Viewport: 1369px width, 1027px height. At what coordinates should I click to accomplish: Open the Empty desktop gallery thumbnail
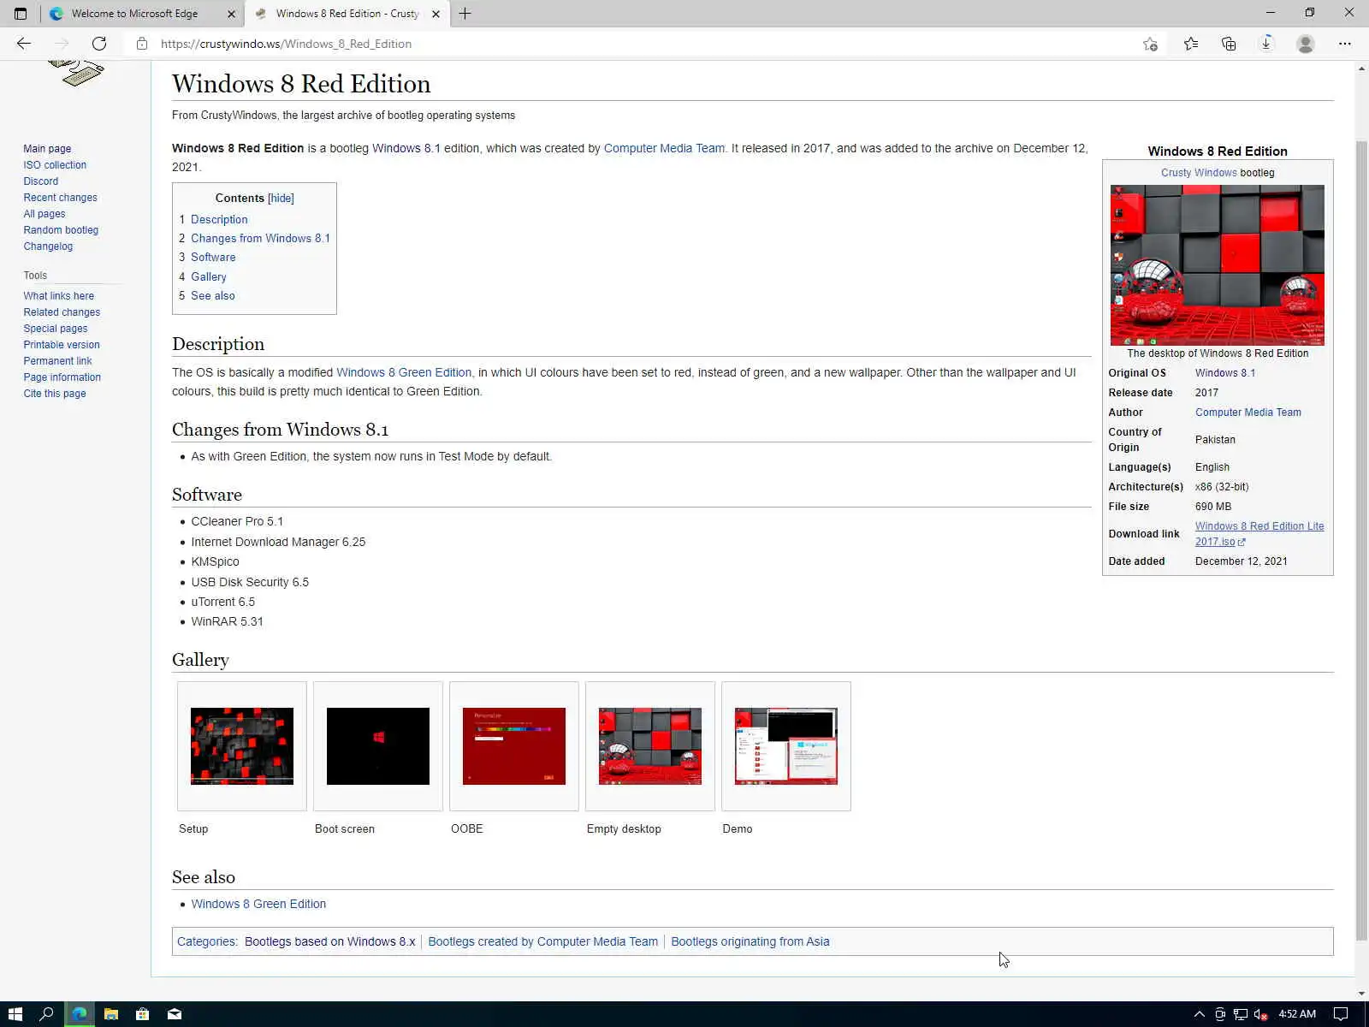(x=650, y=746)
